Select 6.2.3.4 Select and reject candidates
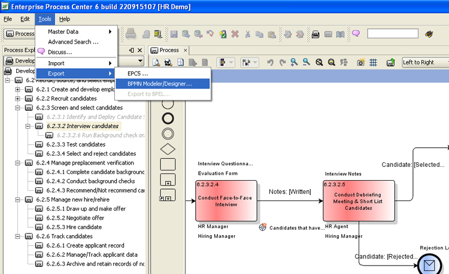This screenshot has height=274, width=449. [x=91, y=154]
